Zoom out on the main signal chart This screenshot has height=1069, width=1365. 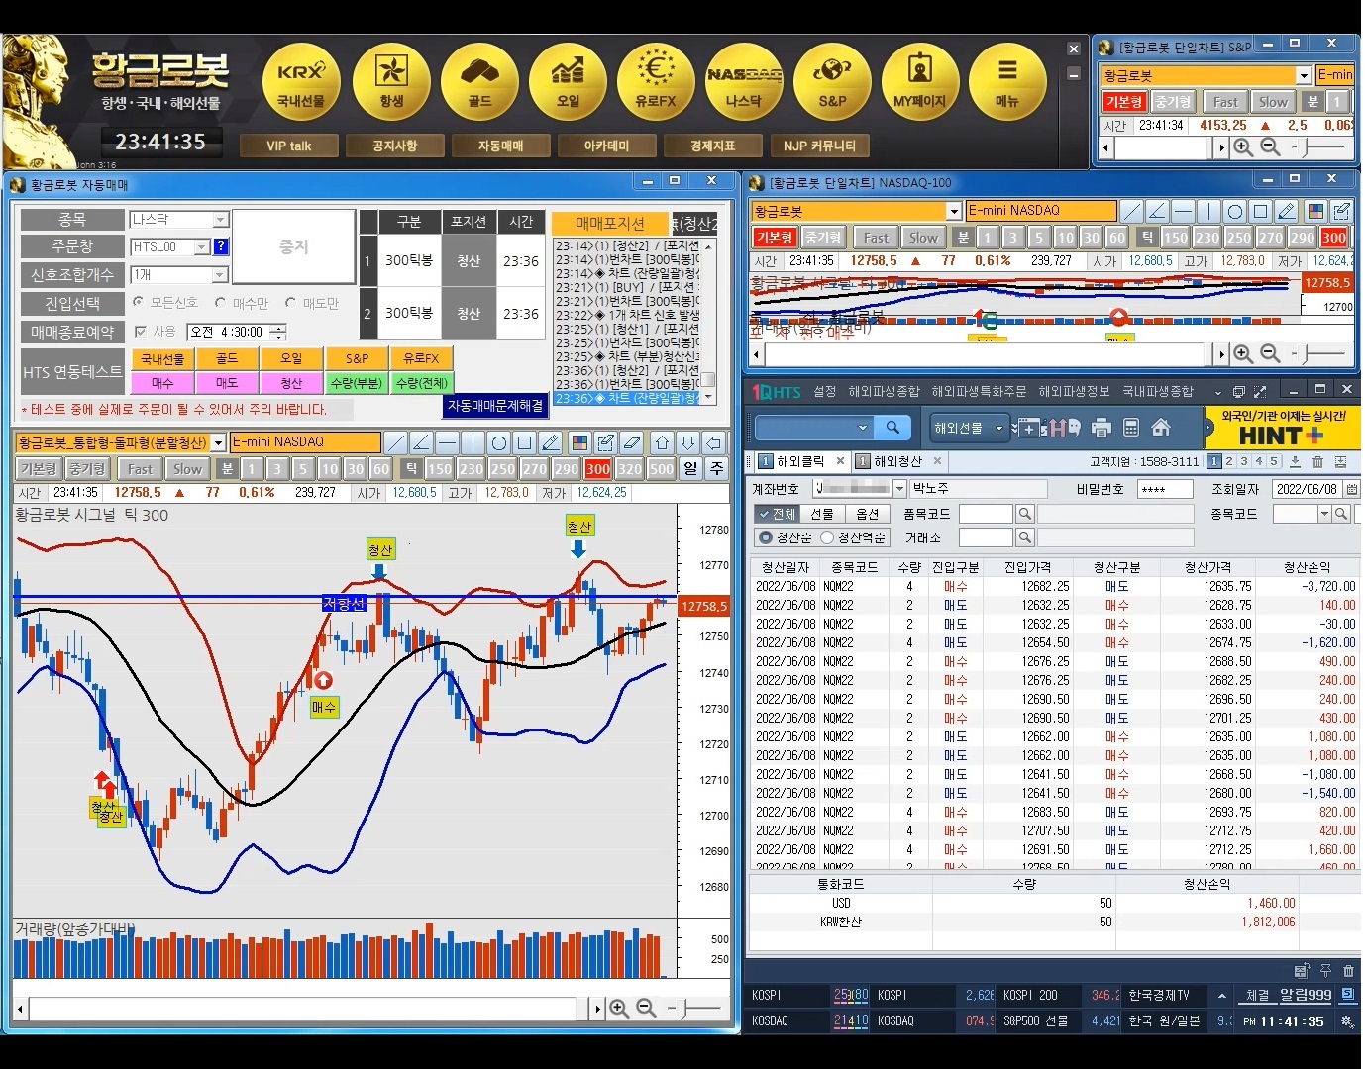tap(646, 1008)
